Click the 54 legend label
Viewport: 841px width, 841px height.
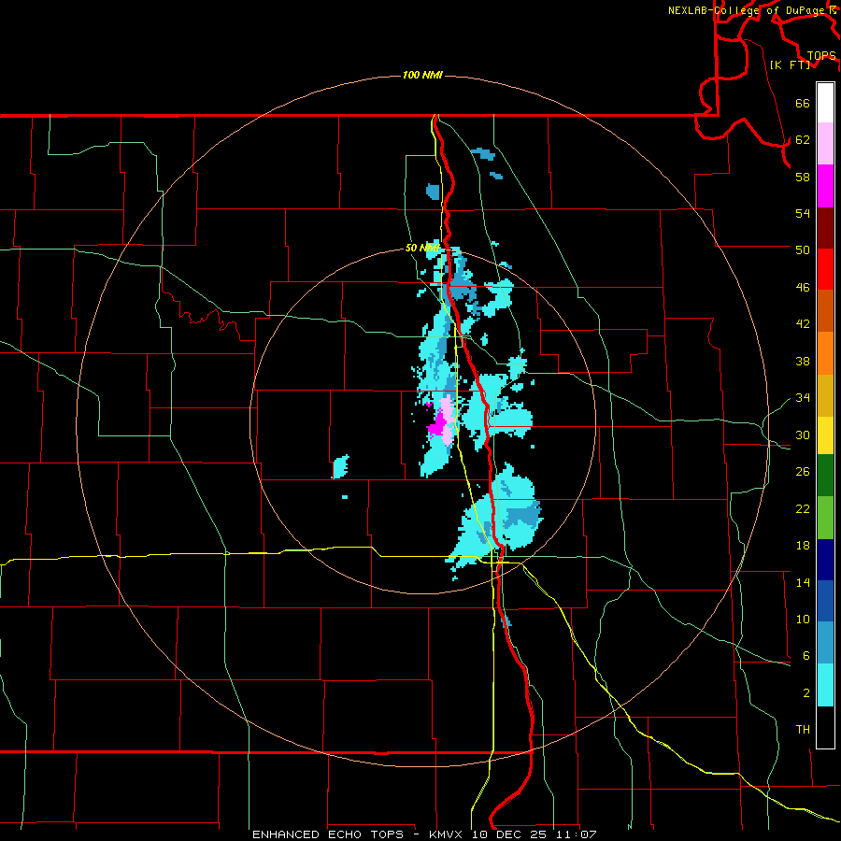click(803, 213)
